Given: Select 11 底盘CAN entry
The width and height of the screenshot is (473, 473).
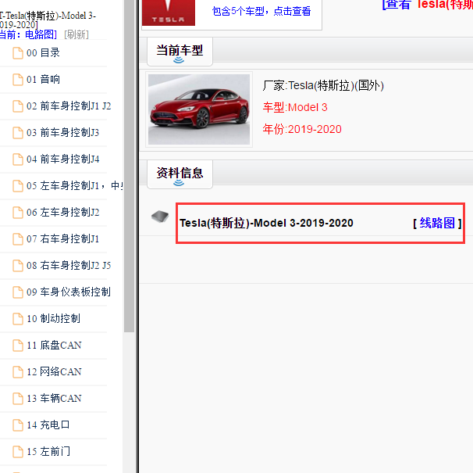Looking at the screenshot, I should [54, 346].
